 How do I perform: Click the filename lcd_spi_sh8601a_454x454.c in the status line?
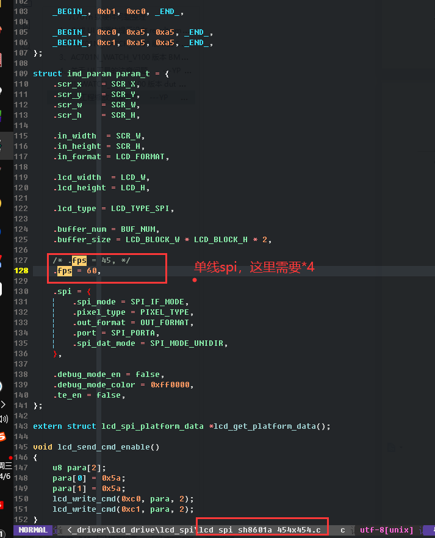click(260, 529)
